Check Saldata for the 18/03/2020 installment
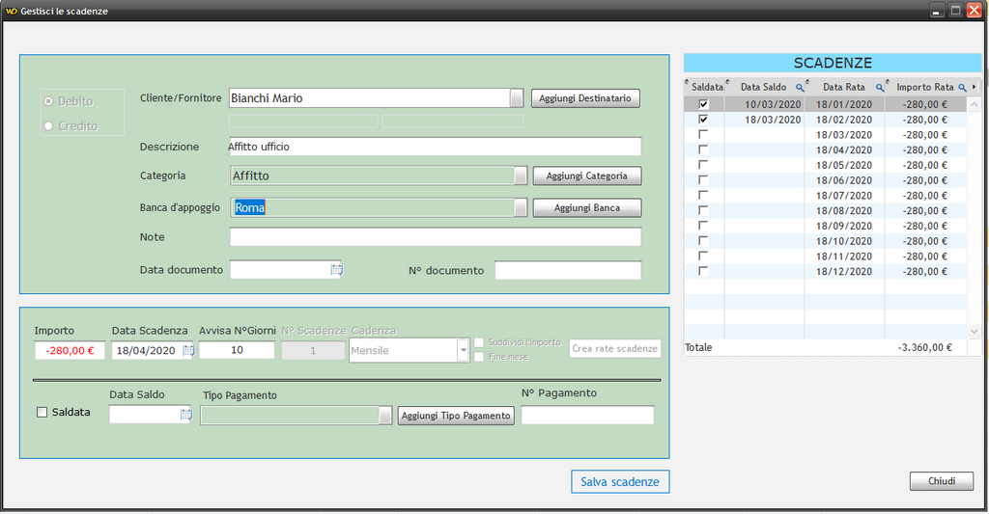 703,135
